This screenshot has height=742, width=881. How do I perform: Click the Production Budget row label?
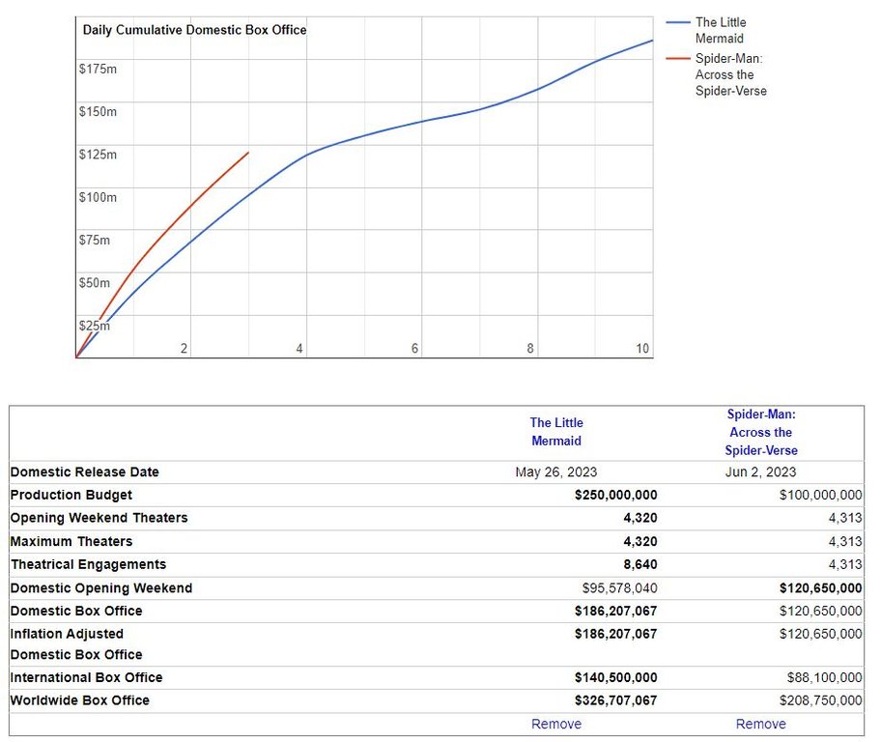tap(71, 495)
